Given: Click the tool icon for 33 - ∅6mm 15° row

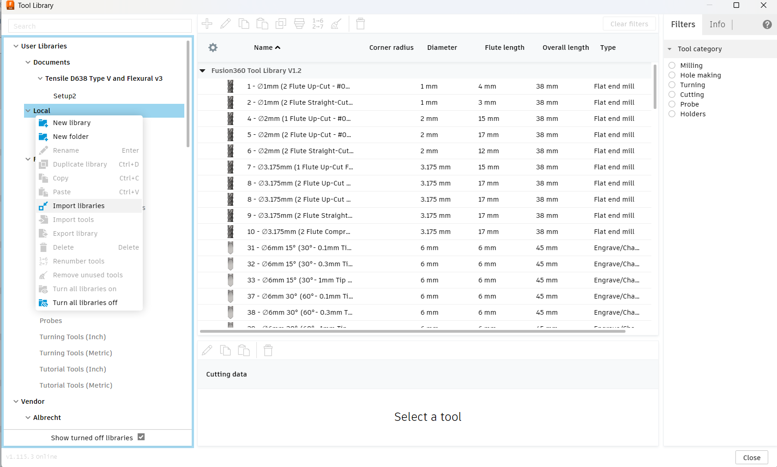Looking at the screenshot, I should pyautogui.click(x=231, y=280).
